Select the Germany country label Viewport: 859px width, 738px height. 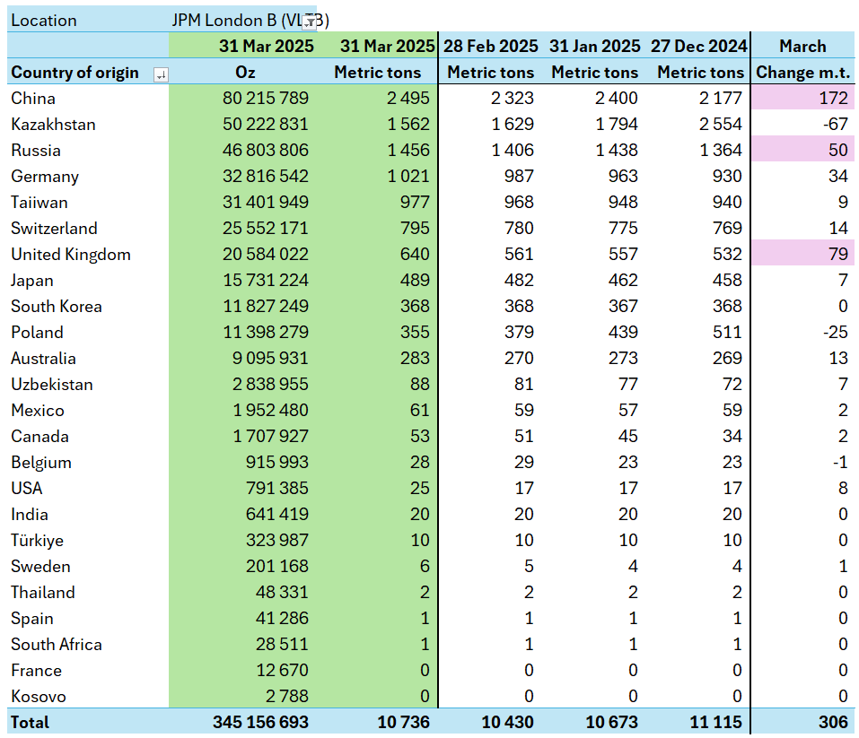(x=45, y=177)
